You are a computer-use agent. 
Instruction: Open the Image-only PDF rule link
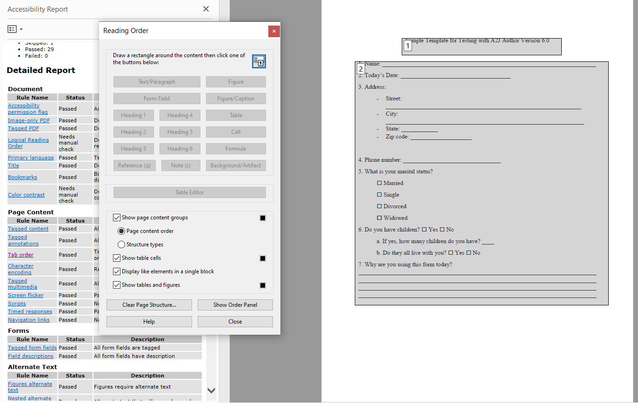pyautogui.click(x=29, y=120)
